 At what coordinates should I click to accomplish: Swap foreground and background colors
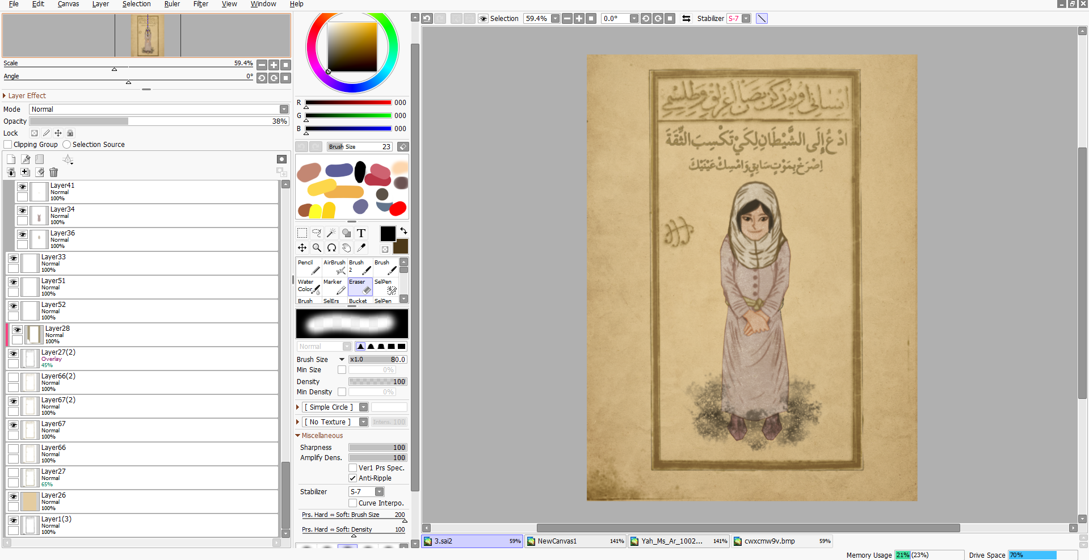pyautogui.click(x=403, y=231)
